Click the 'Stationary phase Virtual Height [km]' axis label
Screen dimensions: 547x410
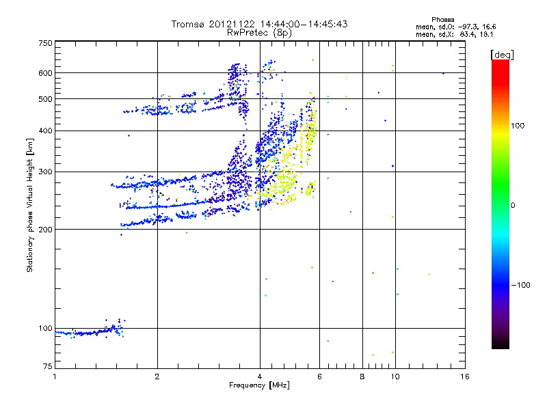click(x=30, y=205)
